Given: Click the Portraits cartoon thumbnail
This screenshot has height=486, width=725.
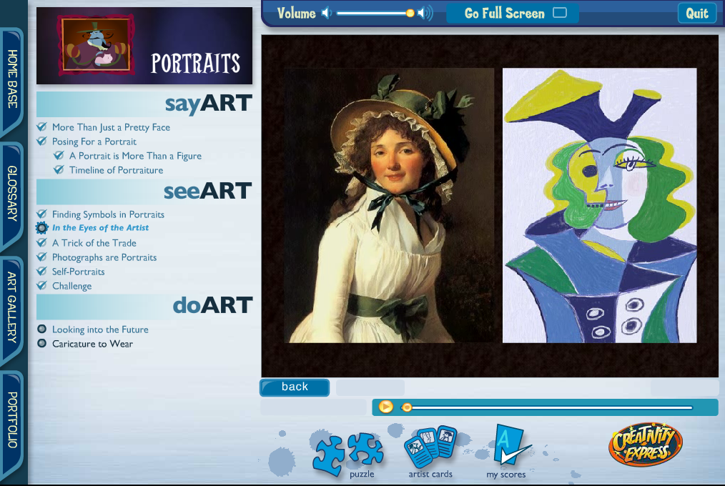Looking at the screenshot, I should [96, 45].
